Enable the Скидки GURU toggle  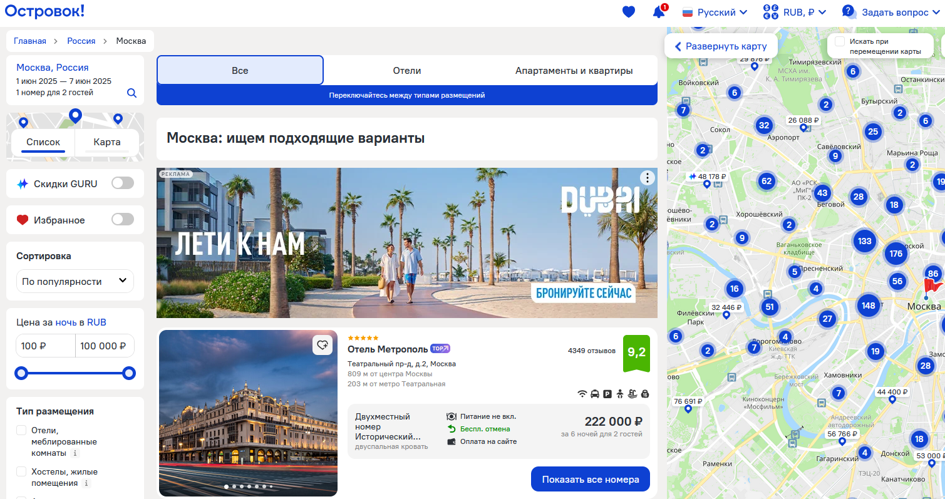click(123, 183)
